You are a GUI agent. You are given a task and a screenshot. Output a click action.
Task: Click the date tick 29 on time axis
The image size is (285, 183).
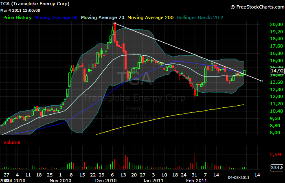pyautogui.click(x=102, y=175)
